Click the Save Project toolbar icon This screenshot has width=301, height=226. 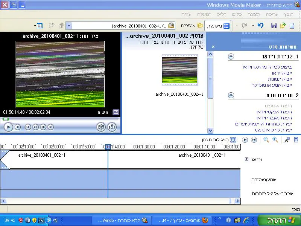(x=274, y=26)
